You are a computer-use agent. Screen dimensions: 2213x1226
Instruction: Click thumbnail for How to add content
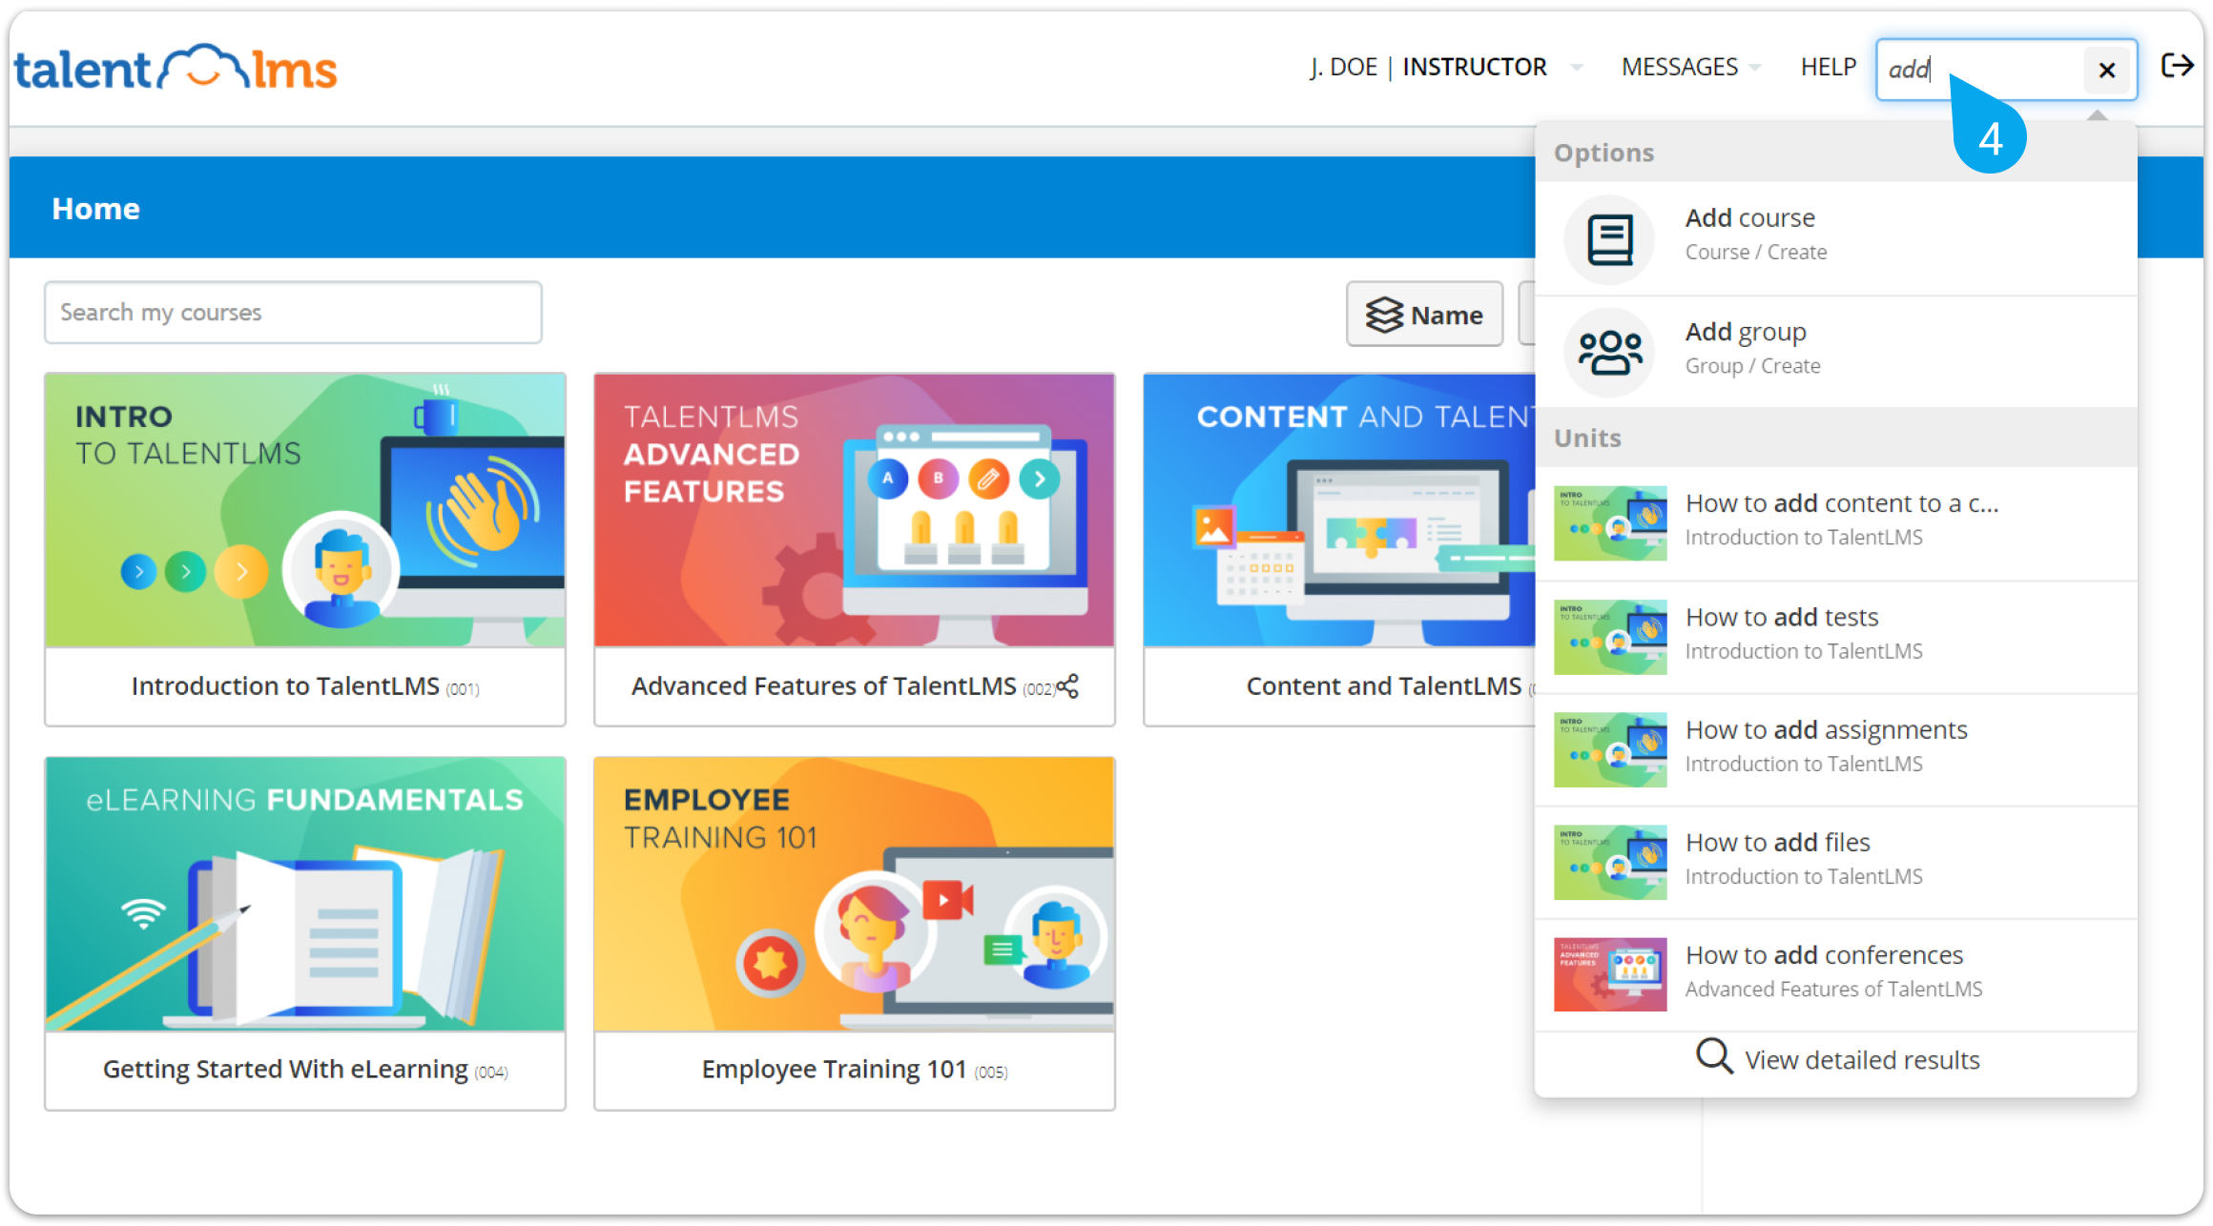1610,523
